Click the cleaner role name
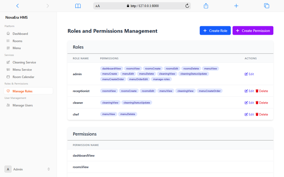 (x=78, y=103)
